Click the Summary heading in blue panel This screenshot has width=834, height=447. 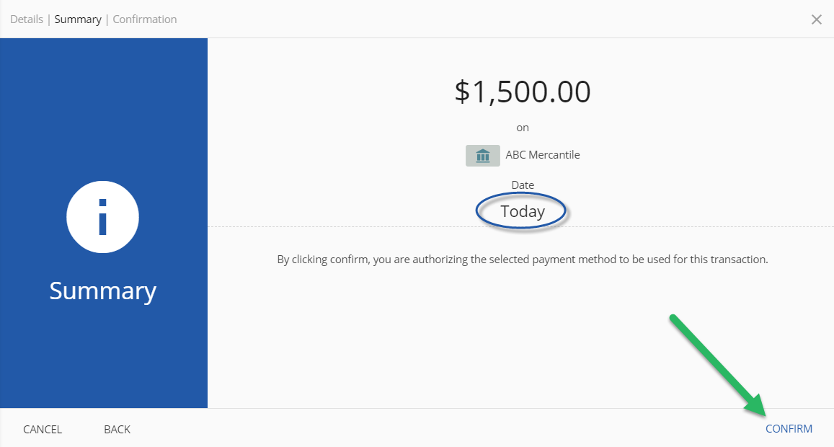102,291
